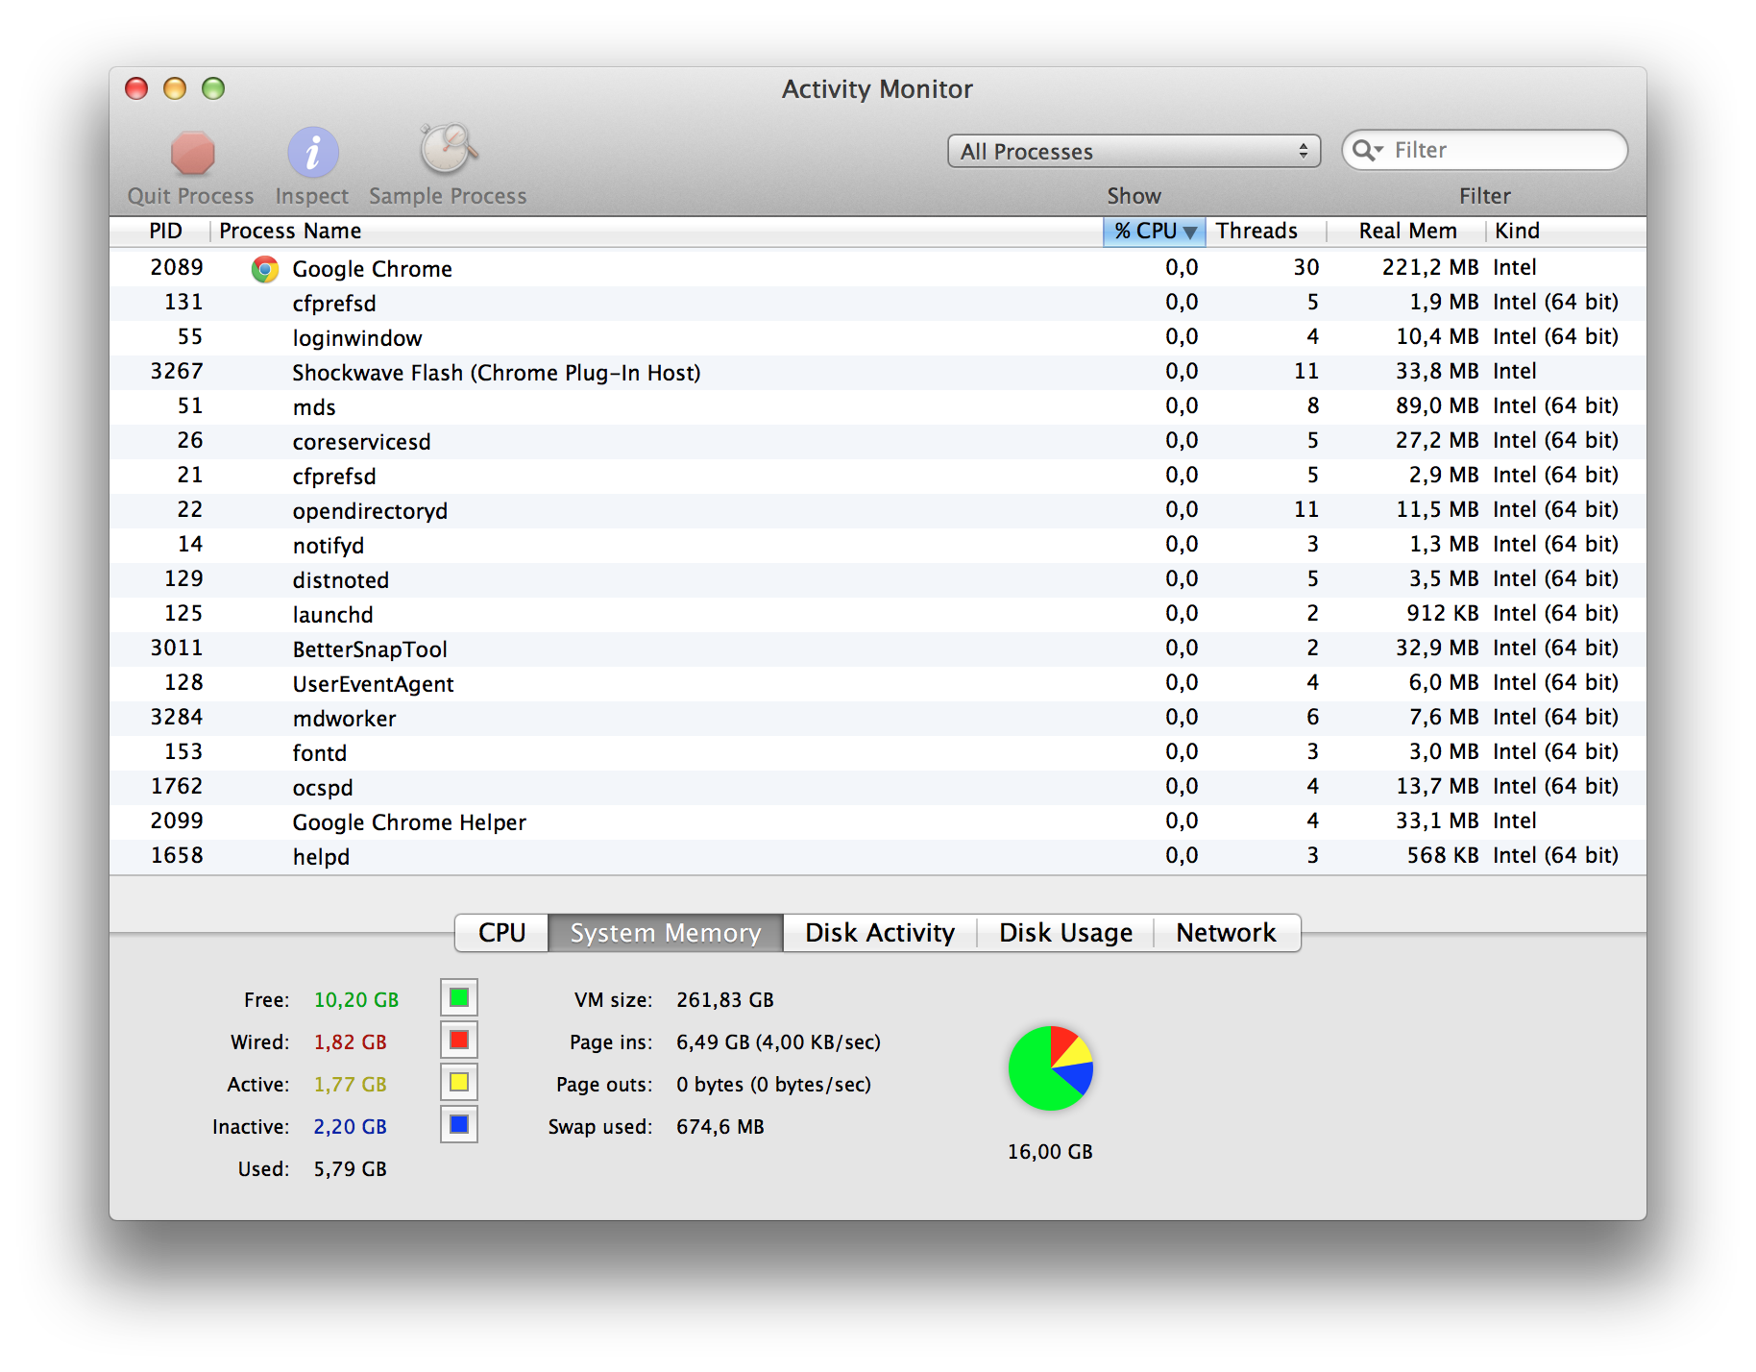Click the 221,2 MB Real Mem value
1756x1372 pixels.
(1430, 268)
